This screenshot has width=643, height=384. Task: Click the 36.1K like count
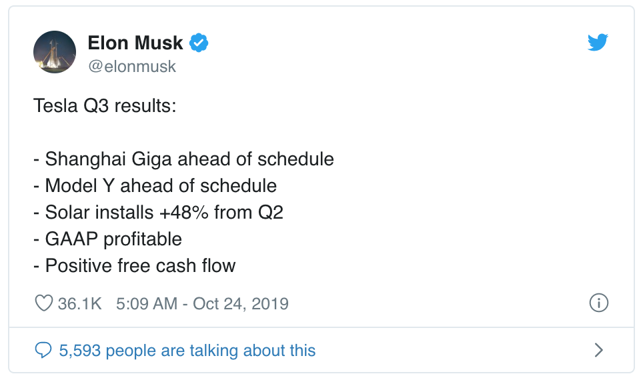click(x=79, y=304)
